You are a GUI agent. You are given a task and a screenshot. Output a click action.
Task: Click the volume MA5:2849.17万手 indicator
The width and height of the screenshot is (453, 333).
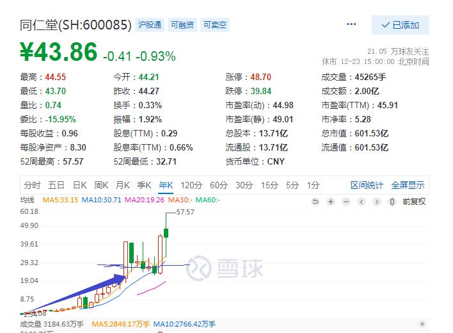pyautogui.click(x=121, y=324)
